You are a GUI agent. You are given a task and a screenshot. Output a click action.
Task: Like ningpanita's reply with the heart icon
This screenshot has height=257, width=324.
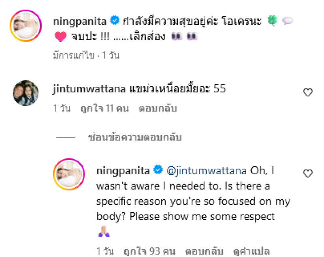point(308,173)
